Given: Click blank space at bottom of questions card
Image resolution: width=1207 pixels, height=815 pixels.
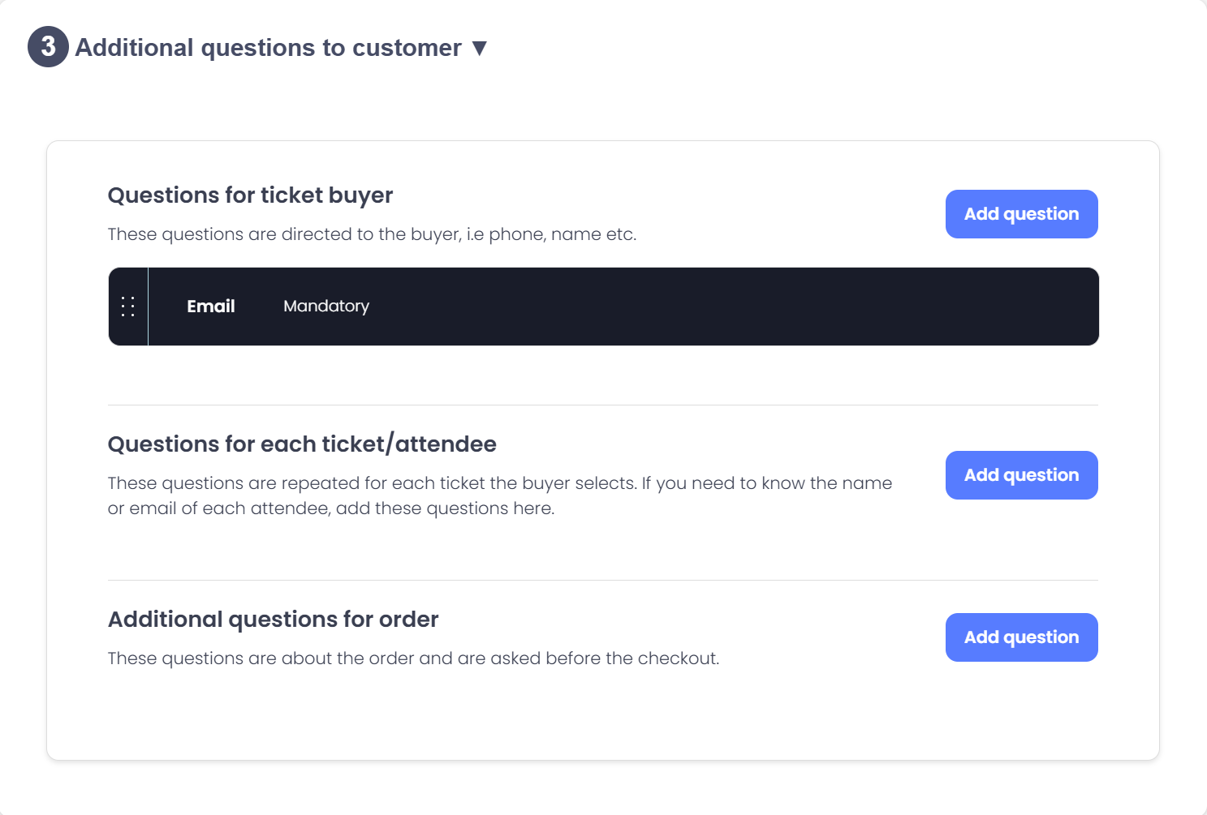Looking at the screenshot, I should (x=602, y=722).
